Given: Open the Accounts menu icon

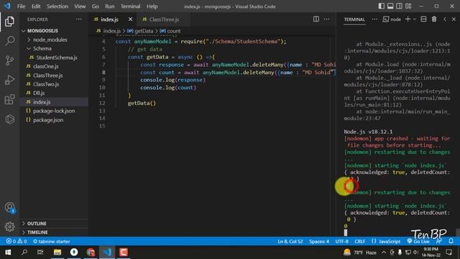Looking at the screenshot, I should coord(9,207).
